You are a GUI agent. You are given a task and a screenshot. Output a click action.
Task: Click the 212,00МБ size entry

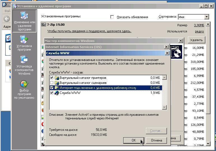point(197,83)
